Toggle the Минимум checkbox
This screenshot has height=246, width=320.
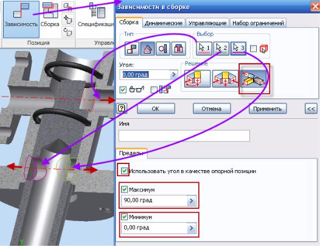[x=124, y=216]
